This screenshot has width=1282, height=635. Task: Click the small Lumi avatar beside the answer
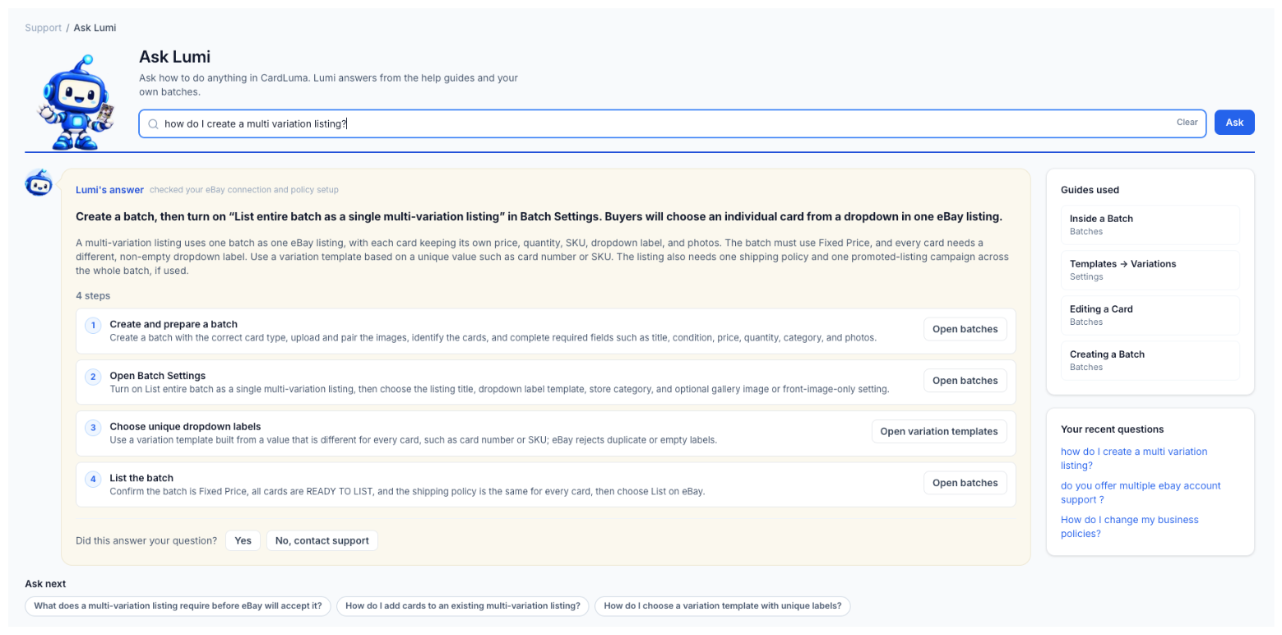coord(39,183)
